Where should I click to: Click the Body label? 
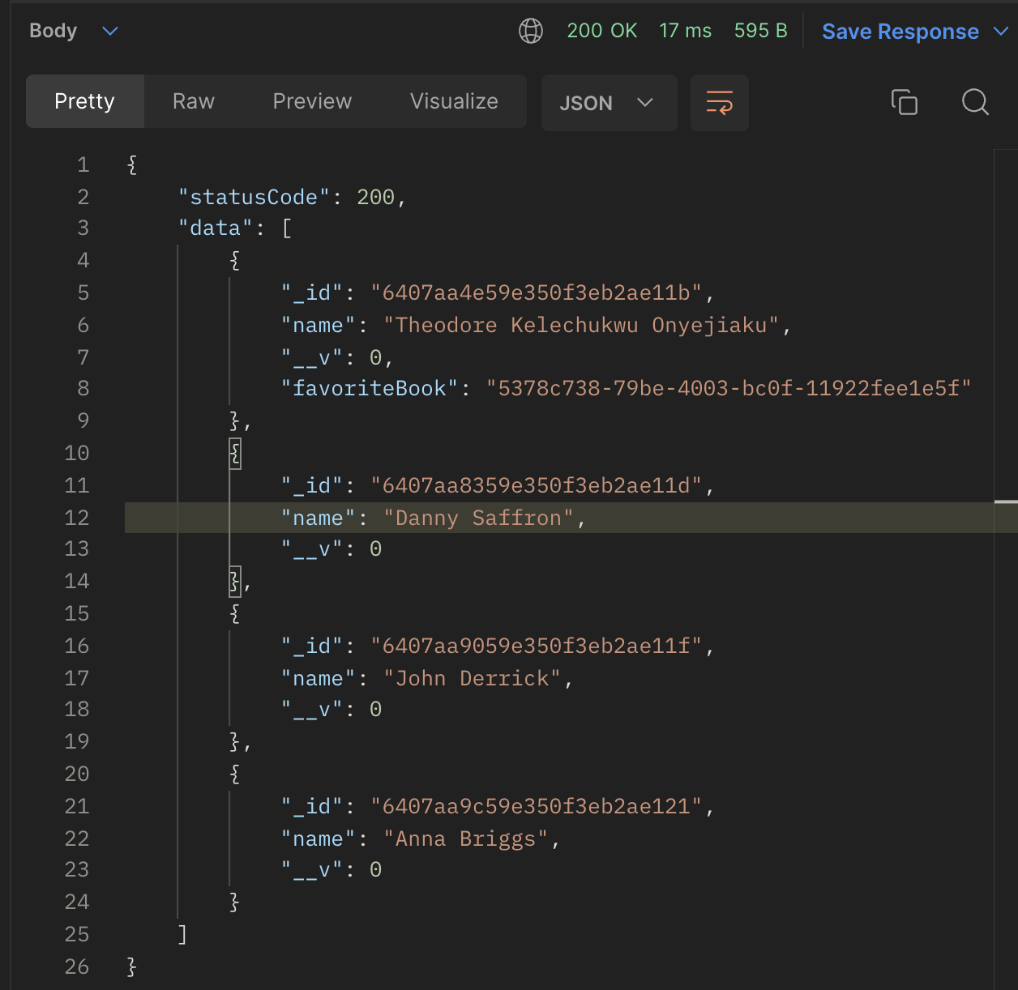pyautogui.click(x=53, y=31)
